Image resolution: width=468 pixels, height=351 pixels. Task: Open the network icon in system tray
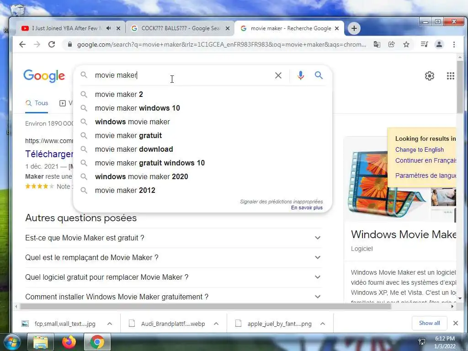coord(422,342)
